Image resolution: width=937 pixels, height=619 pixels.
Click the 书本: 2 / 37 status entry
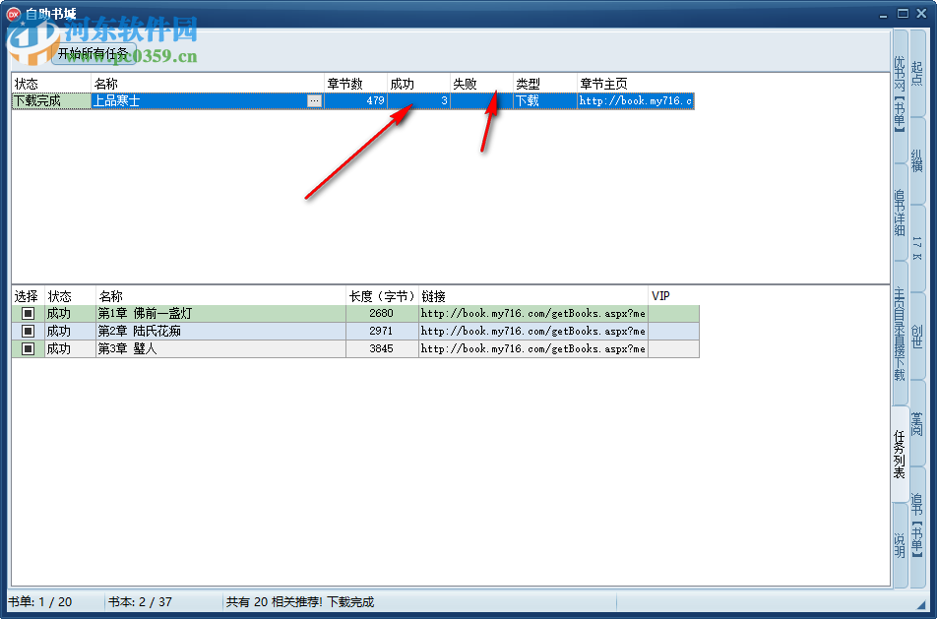[x=140, y=602]
